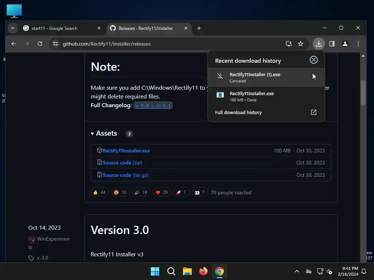Open the Windows Start menu
Screen dimensions: 374x280
(x=155, y=271)
